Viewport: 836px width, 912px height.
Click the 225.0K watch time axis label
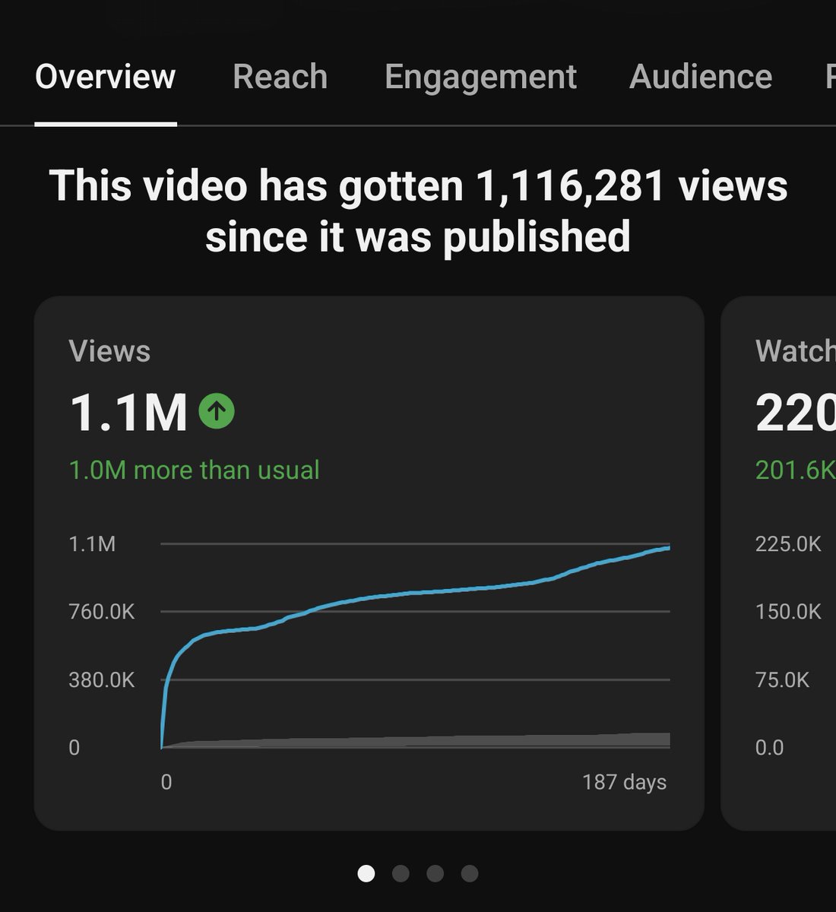click(788, 544)
